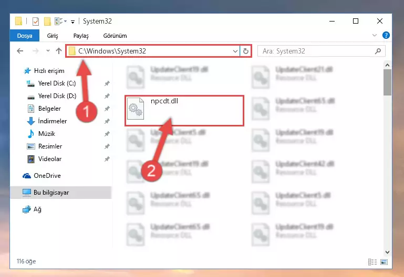Screen dimensions: 404x277
Task: Click the Properties quick access icon
Action: coord(36,22)
